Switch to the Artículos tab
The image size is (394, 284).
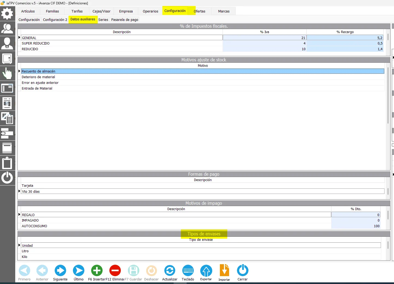point(28,11)
